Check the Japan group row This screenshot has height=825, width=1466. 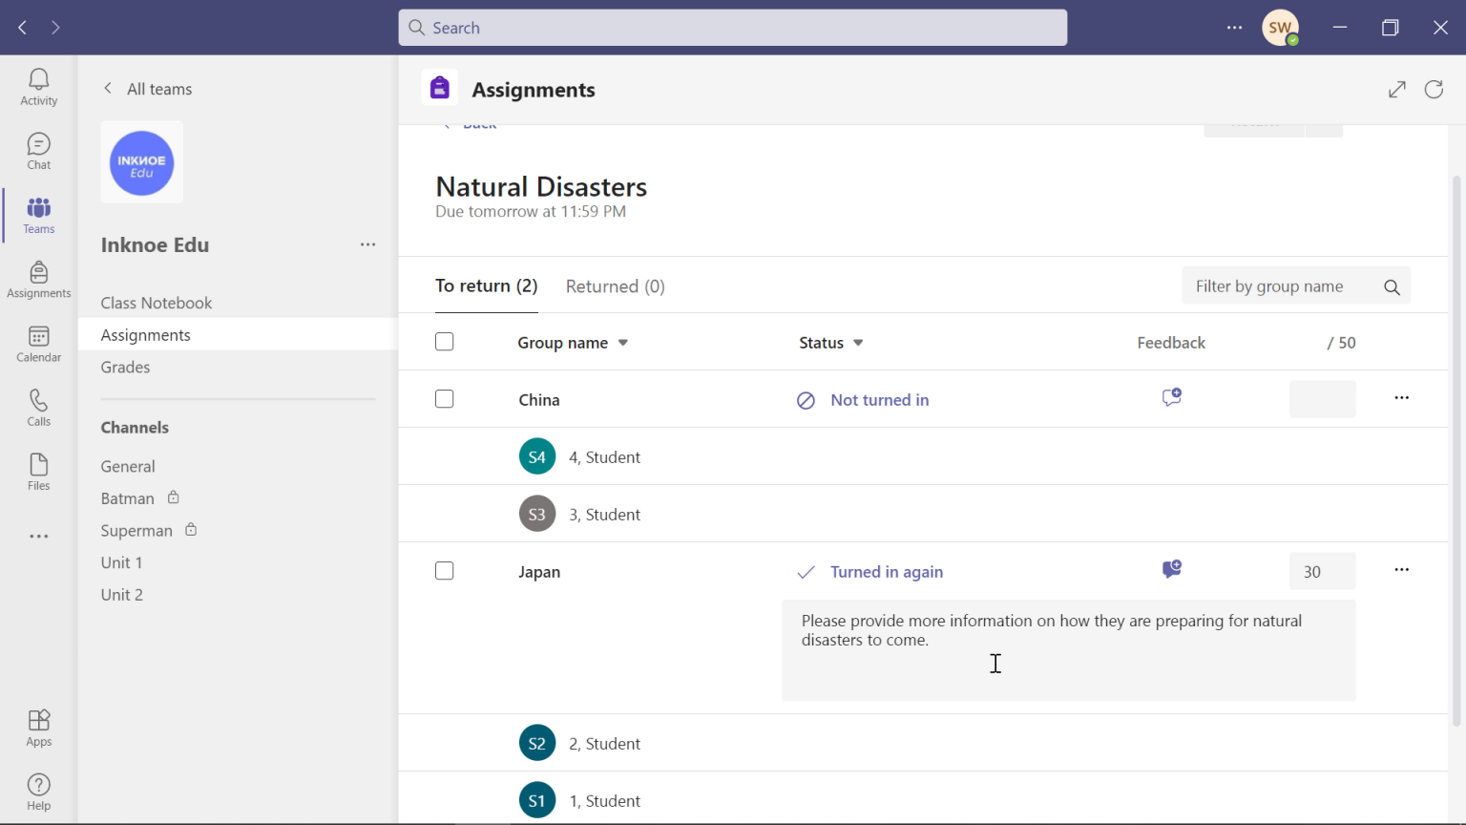[x=444, y=570]
